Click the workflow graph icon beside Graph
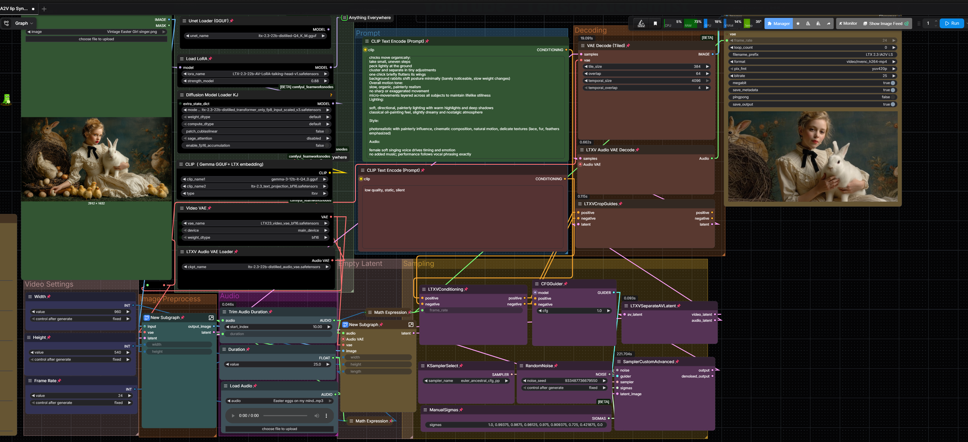The width and height of the screenshot is (968, 442). pos(6,23)
